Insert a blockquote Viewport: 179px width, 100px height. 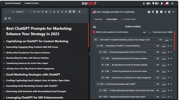click(9, 19)
